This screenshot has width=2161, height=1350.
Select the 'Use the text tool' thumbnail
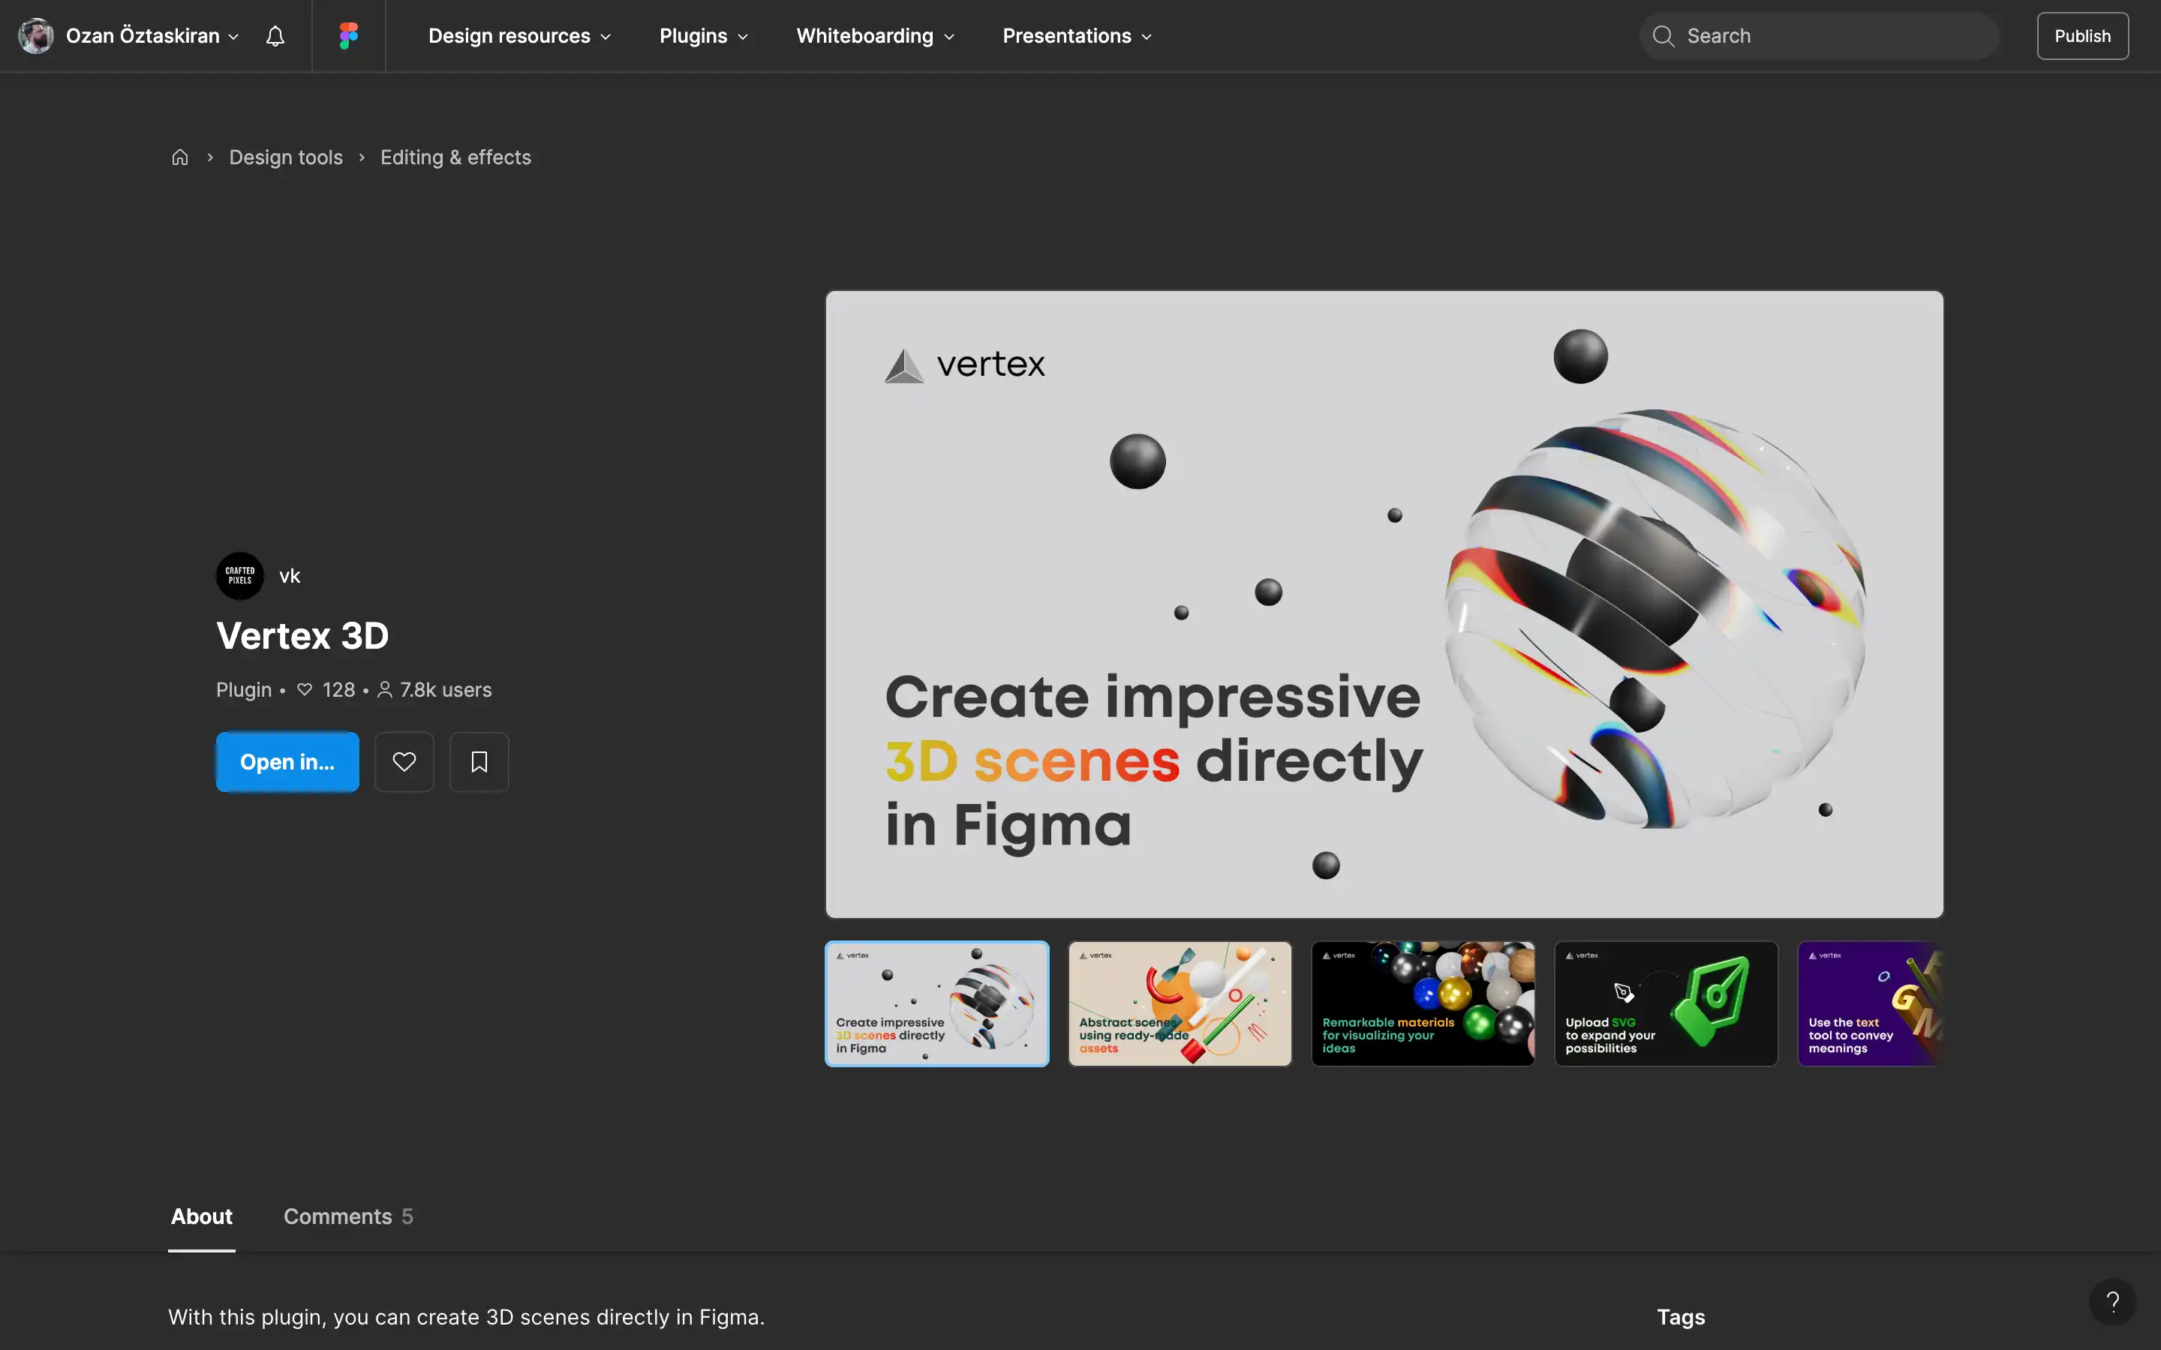1871,1003
